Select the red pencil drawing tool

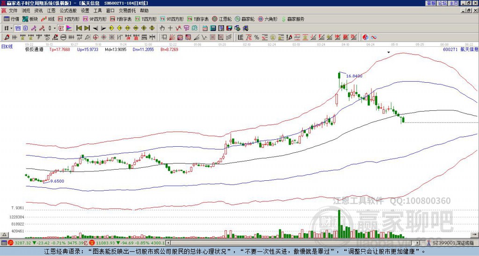pyautogui.click(x=6, y=37)
